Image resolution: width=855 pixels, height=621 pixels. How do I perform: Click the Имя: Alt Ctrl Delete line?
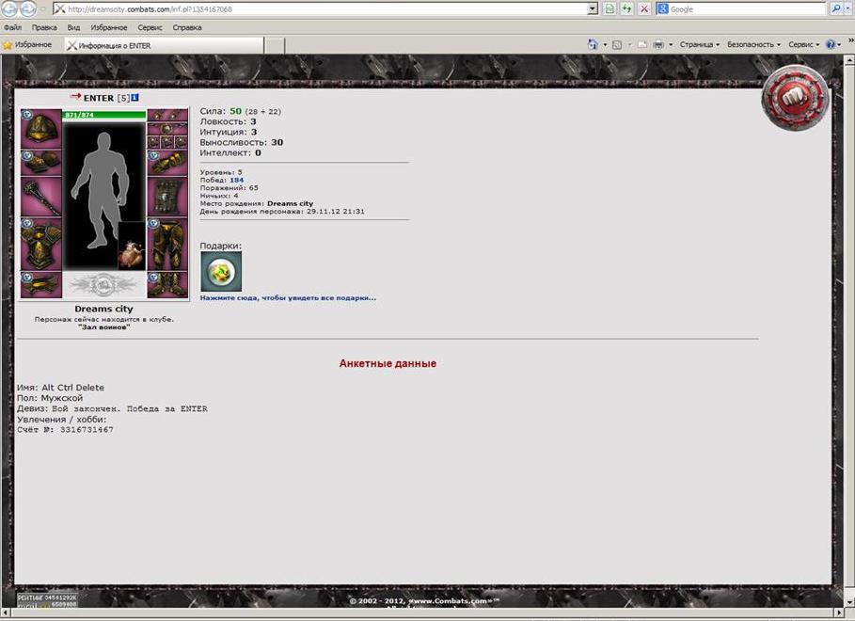coord(60,388)
